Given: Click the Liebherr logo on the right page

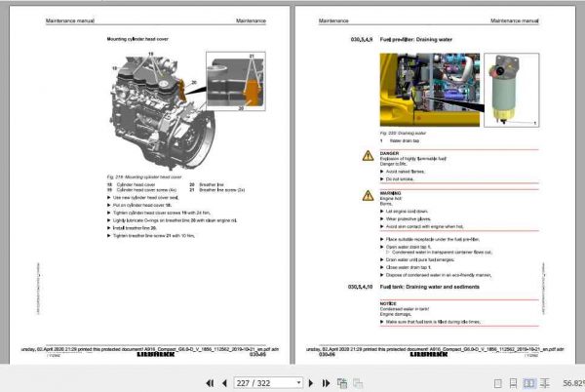Looking at the screenshot, I should click(x=429, y=354).
